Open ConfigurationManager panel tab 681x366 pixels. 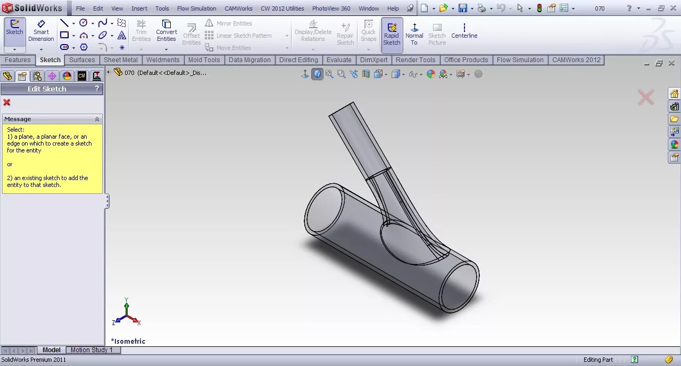pyautogui.click(x=37, y=76)
